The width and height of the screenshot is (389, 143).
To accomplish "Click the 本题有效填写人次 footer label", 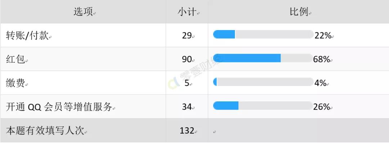I will (45, 131).
